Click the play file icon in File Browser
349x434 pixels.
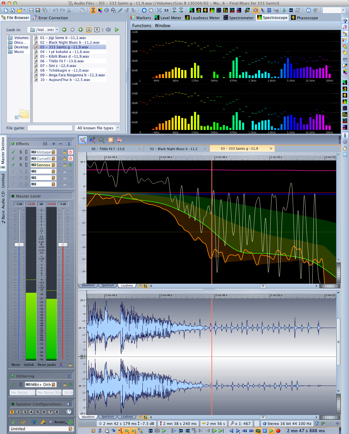(117, 30)
